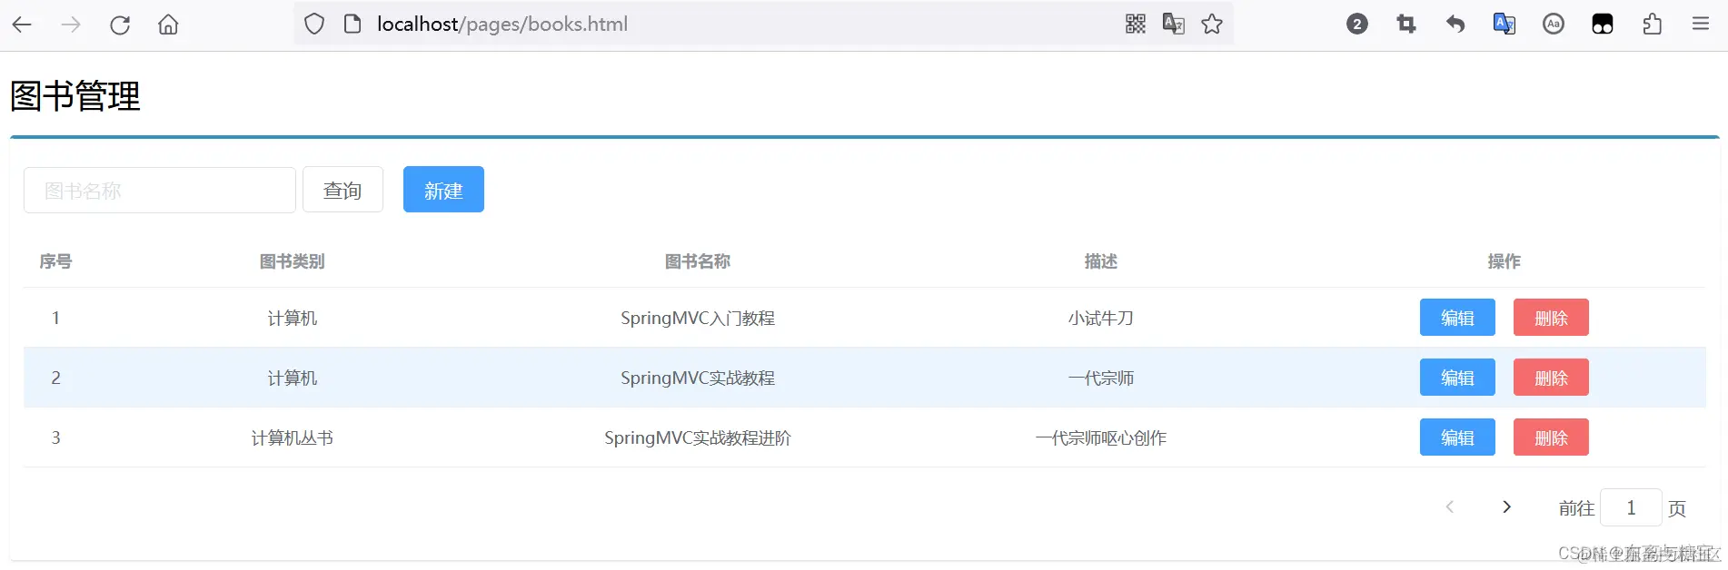The image size is (1728, 570).
Task: Open the browser hamburger menu
Action: (x=1701, y=25)
